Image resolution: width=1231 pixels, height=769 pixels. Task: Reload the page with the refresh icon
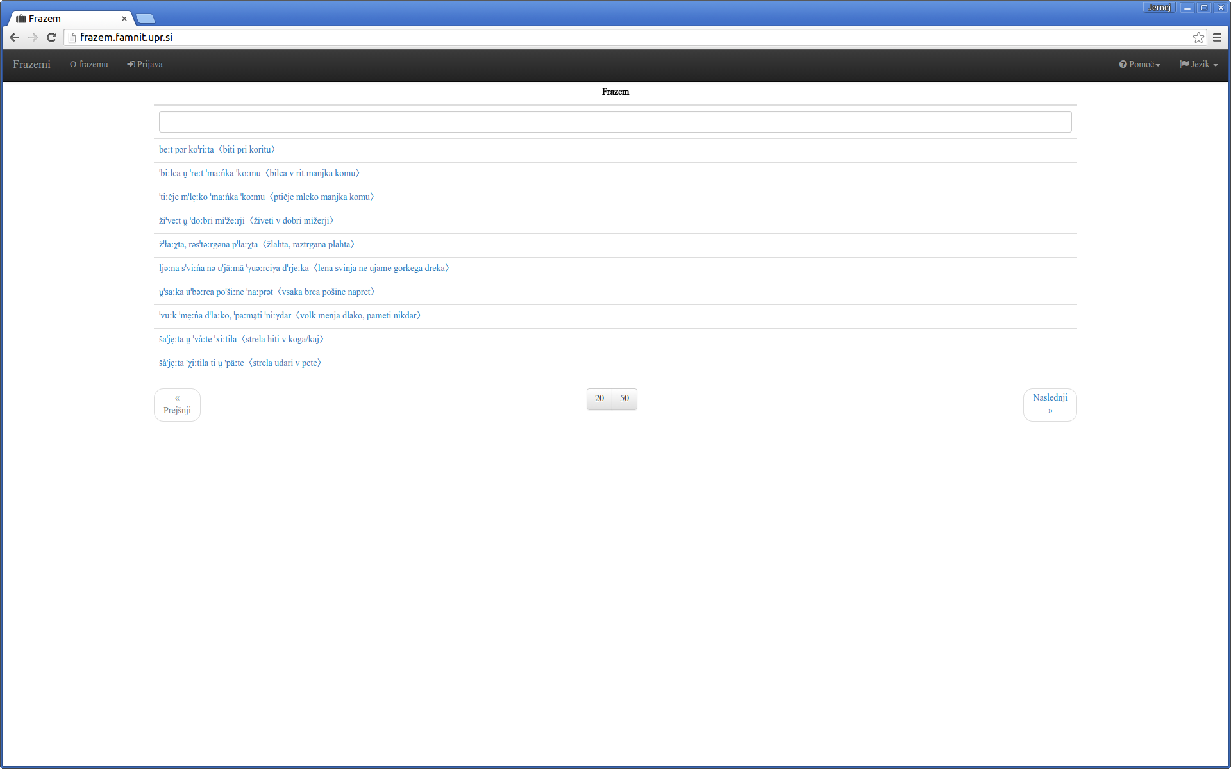point(52,37)
